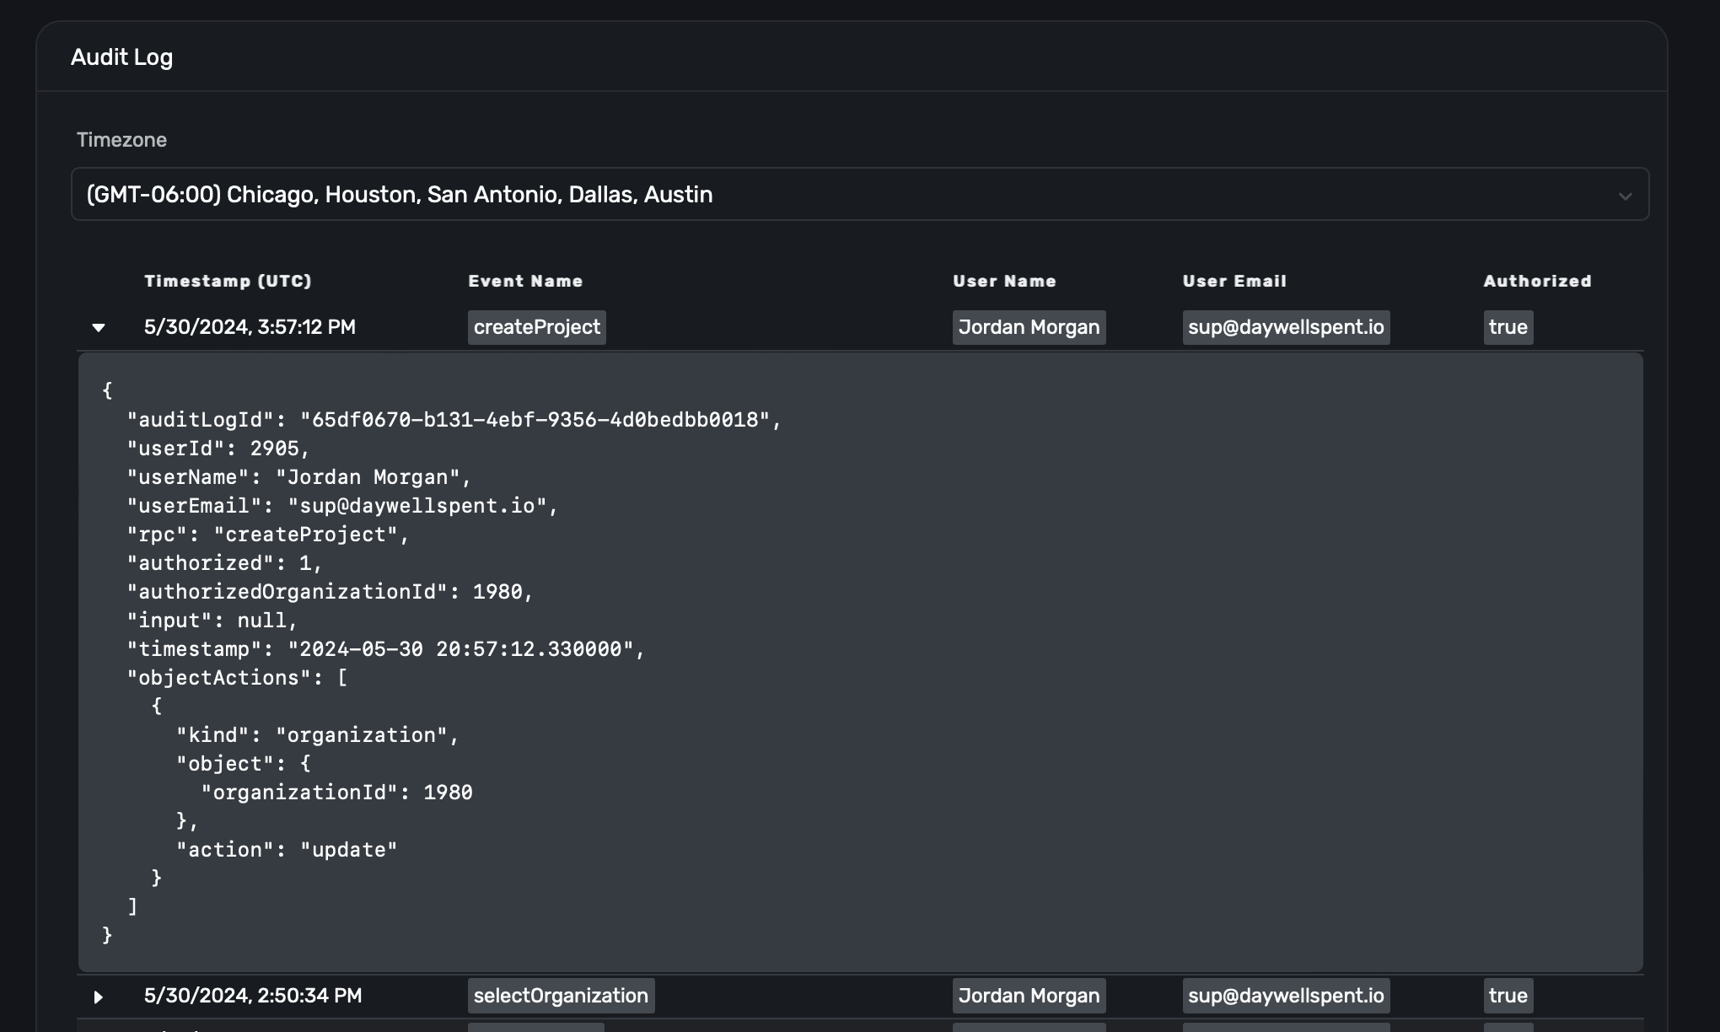Click the 3:57:12 PM timestamp
The height and width of the screenshot is (1032, 1720).
tap(250, 327)
